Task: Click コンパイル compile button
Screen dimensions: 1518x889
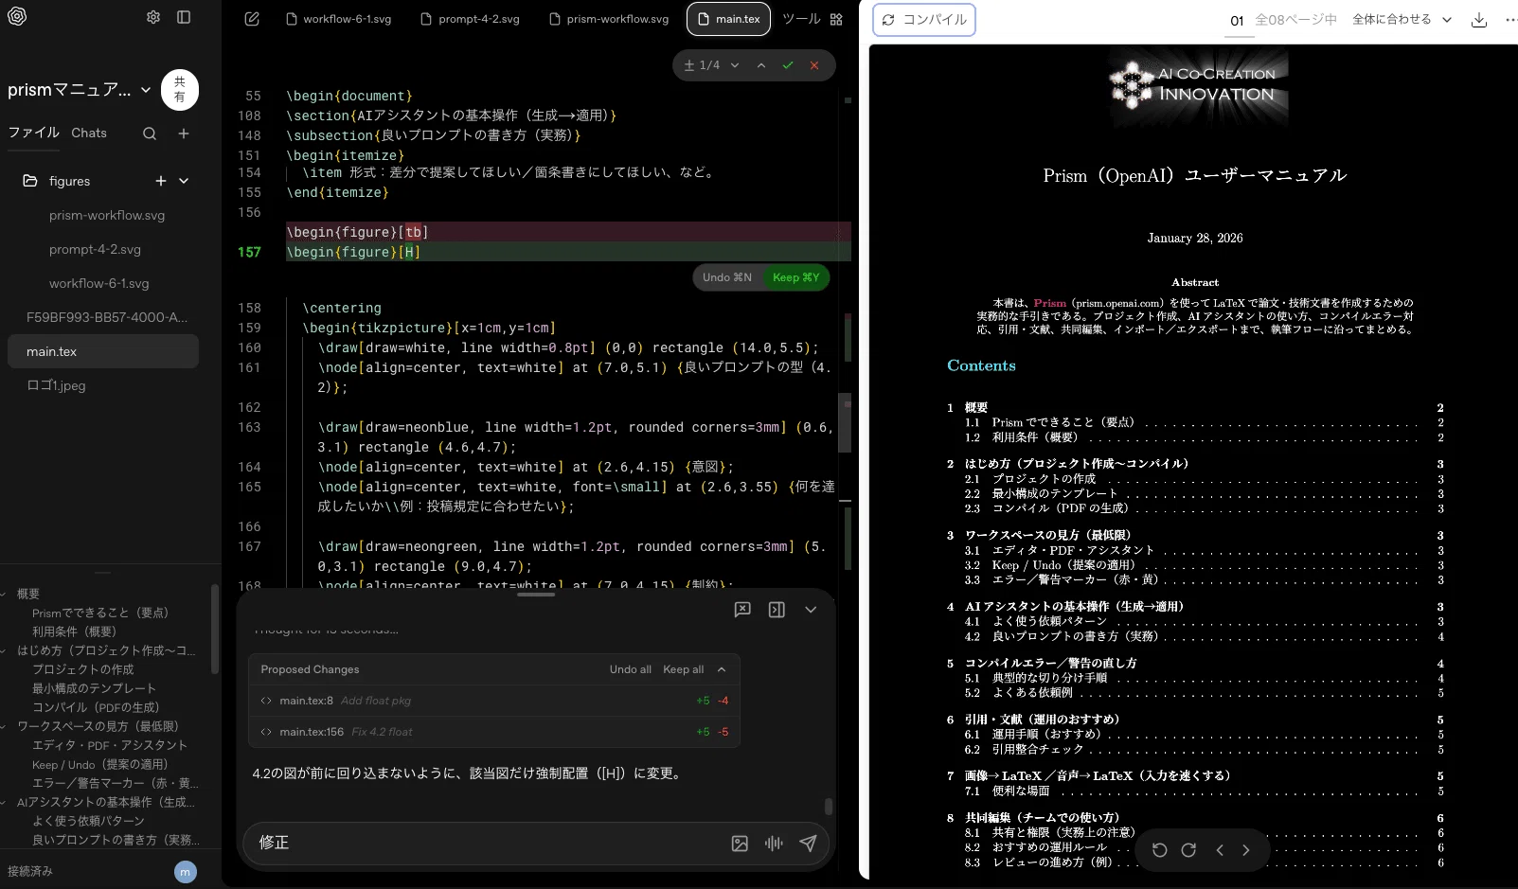Action: (x=924, y=19)
